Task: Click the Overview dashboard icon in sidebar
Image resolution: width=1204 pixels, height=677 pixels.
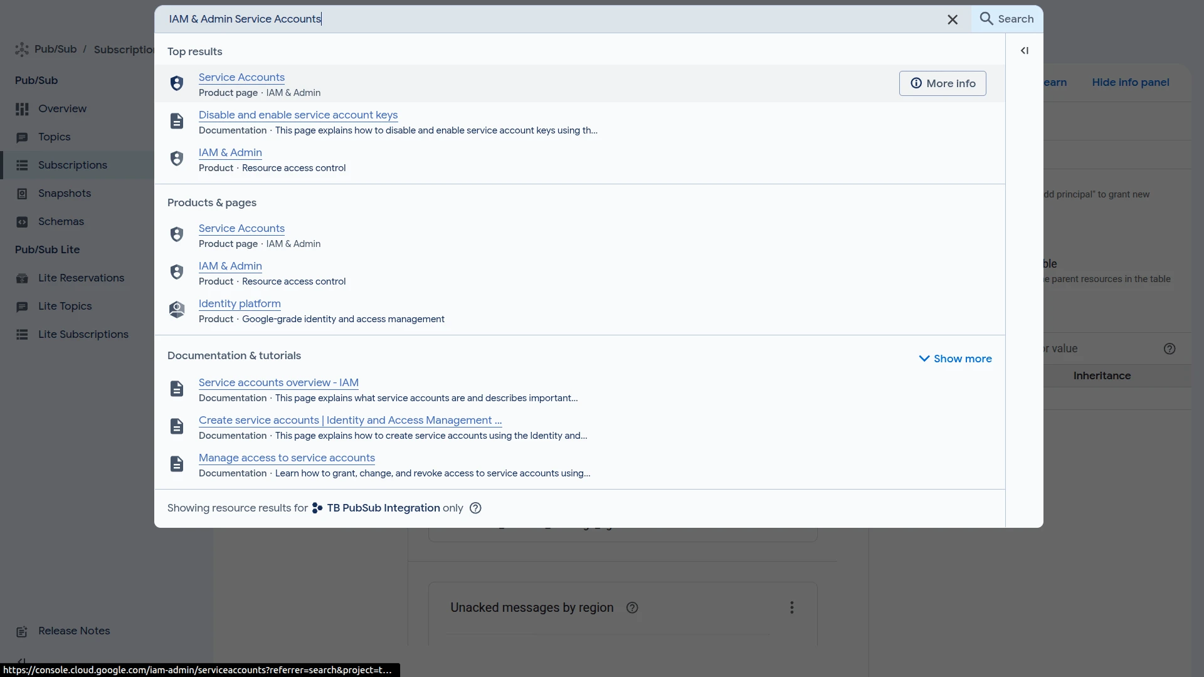Action: [22, 109]
